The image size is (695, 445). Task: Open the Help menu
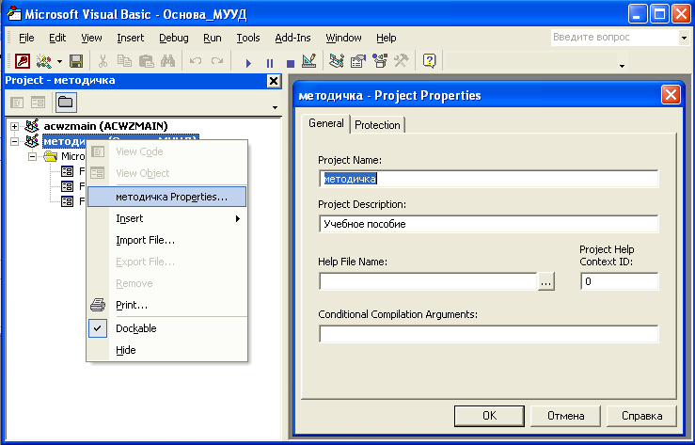[387, 39]
